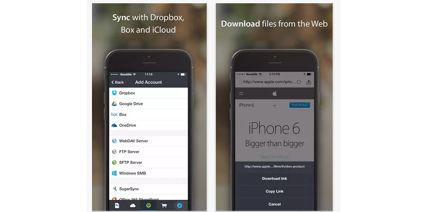Viewport: 431px width, 212px height.
Task: Open the shopping cart tab
Action: click(x=164, y=205)
